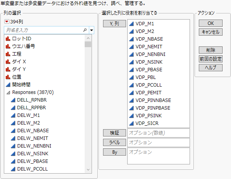231x179 pixels.
Task: Click the ラベル option drop box
Action: (159, 143)
